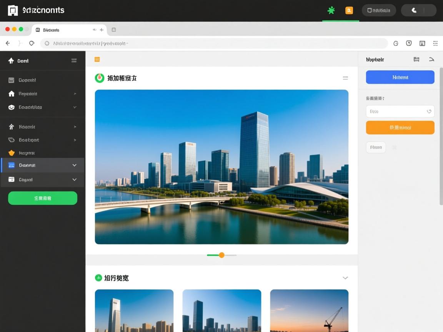The height and width of the screenshot is (332, 443).
Task: Click the tag-shaped icon in the left sidebar
Action: tap(11, 140)
